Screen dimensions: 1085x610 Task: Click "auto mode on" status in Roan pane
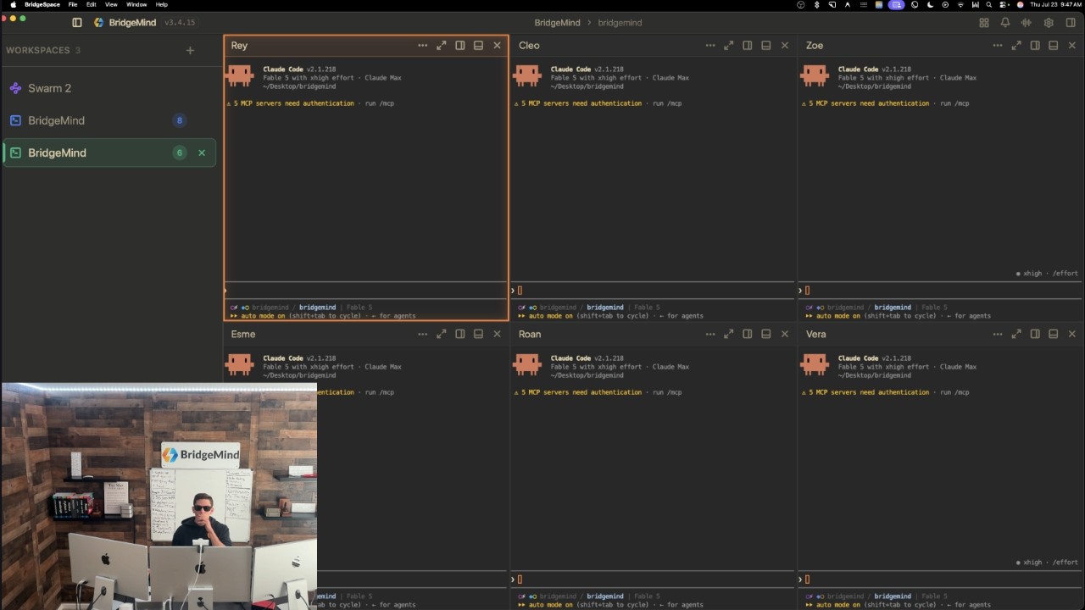(549, 605)
